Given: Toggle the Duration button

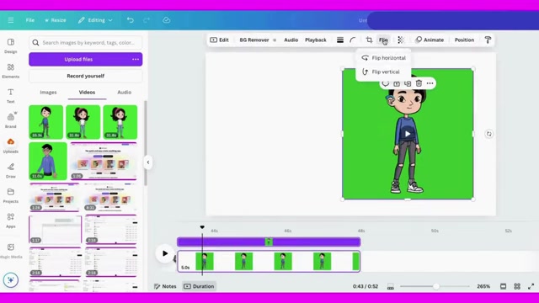Looking at the screenshot, I should [199, 286].
